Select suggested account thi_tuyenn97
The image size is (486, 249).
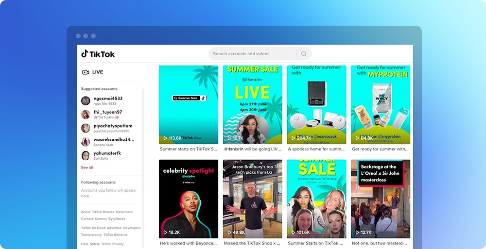tap(102, 114)
